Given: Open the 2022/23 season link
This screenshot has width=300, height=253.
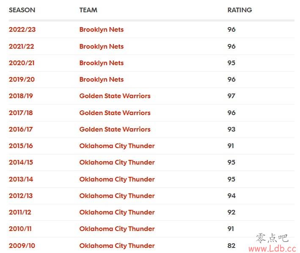Looking at the screenshot, I should (22, 30).
